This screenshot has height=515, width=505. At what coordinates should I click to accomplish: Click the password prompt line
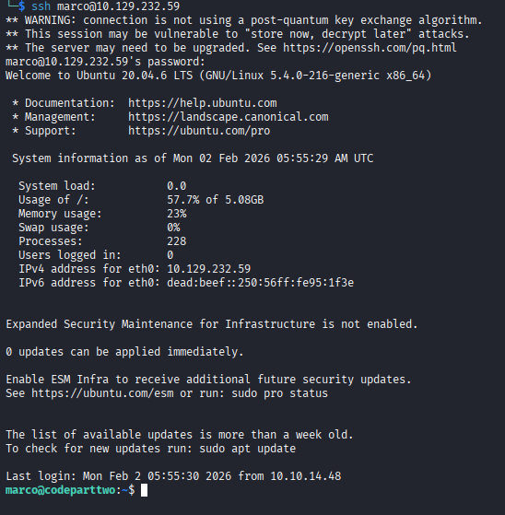(x=105, y=62)
